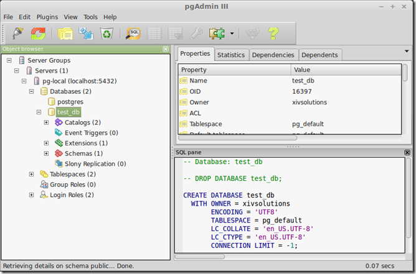
Task: Click the SQL pane horizontal scrollbar
Action: (200, 257)
